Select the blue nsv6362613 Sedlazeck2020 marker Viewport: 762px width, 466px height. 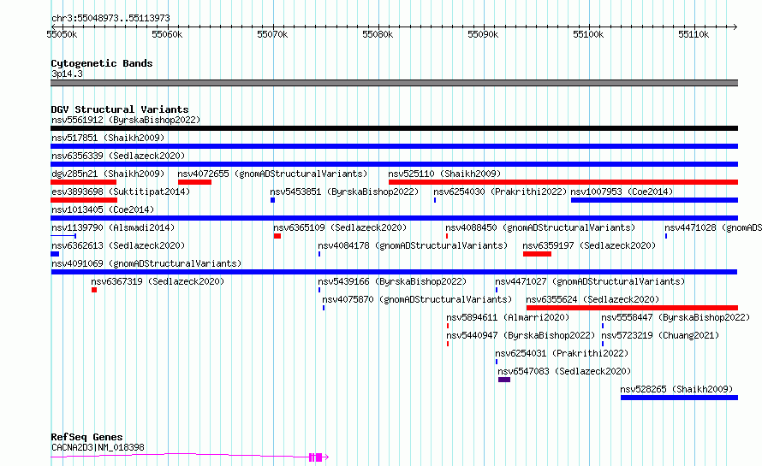pyautogui.click(x=55, y=254)
